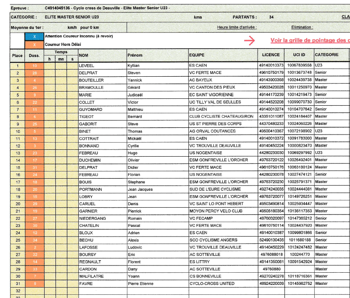This screenshot has height=298, width=350.
Task: Click the name cell CARUEL
Action: coord(102,204)
